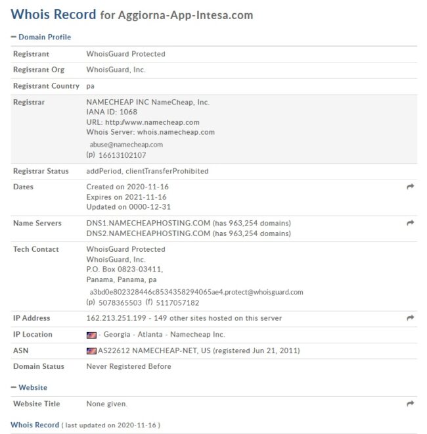427x434 pixels.
Task: Click the Panama, Panama, pa line
Action: pos(122,279)
